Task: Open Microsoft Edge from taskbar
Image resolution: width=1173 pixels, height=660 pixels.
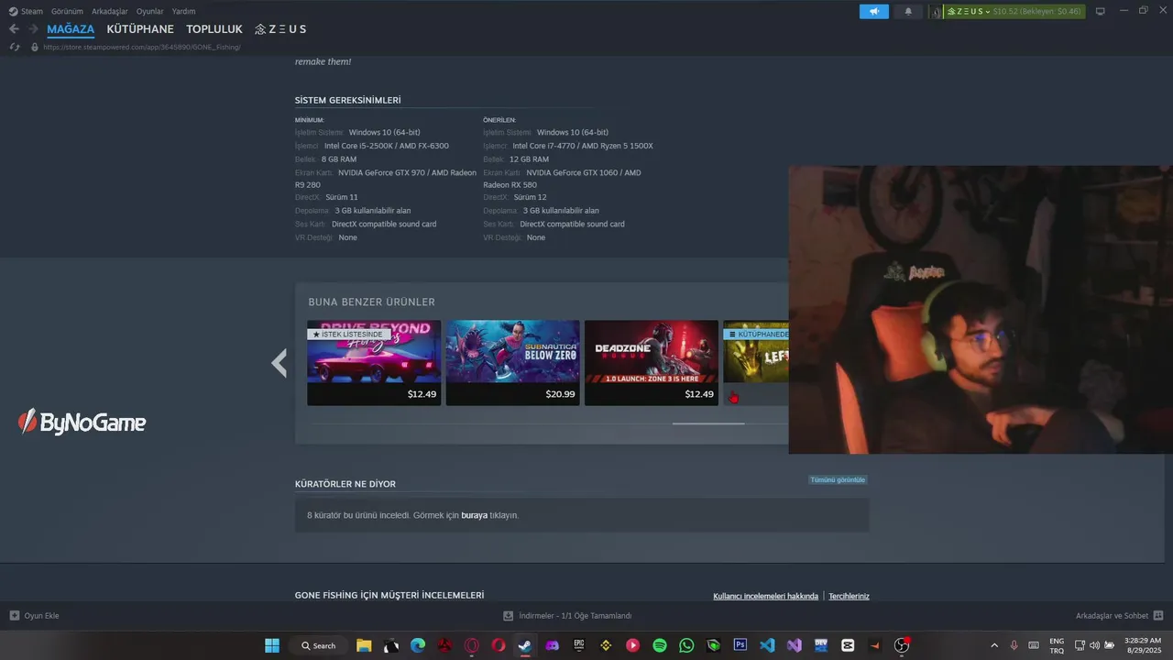Action: click(418, 645)
